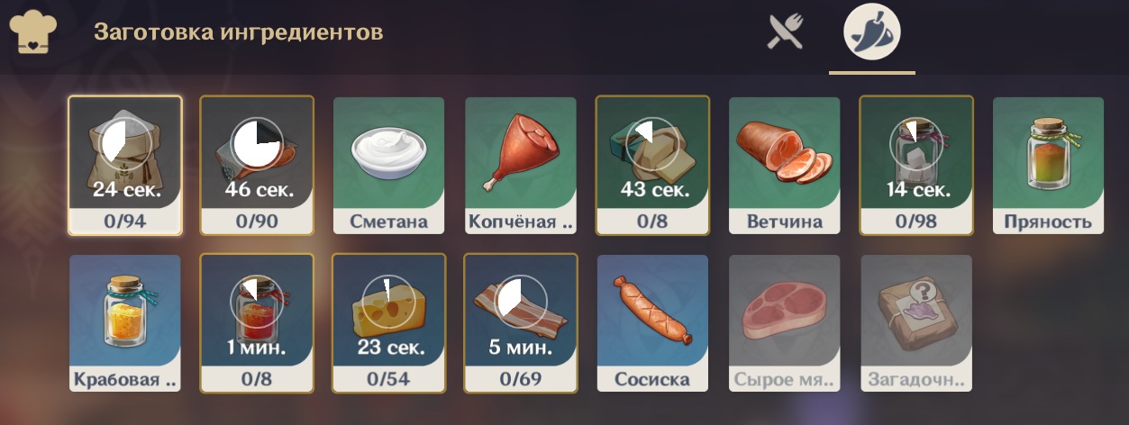Select the Крабовая crab roe jar
The height and width of the screenshot is (425, 1129).
125,323
